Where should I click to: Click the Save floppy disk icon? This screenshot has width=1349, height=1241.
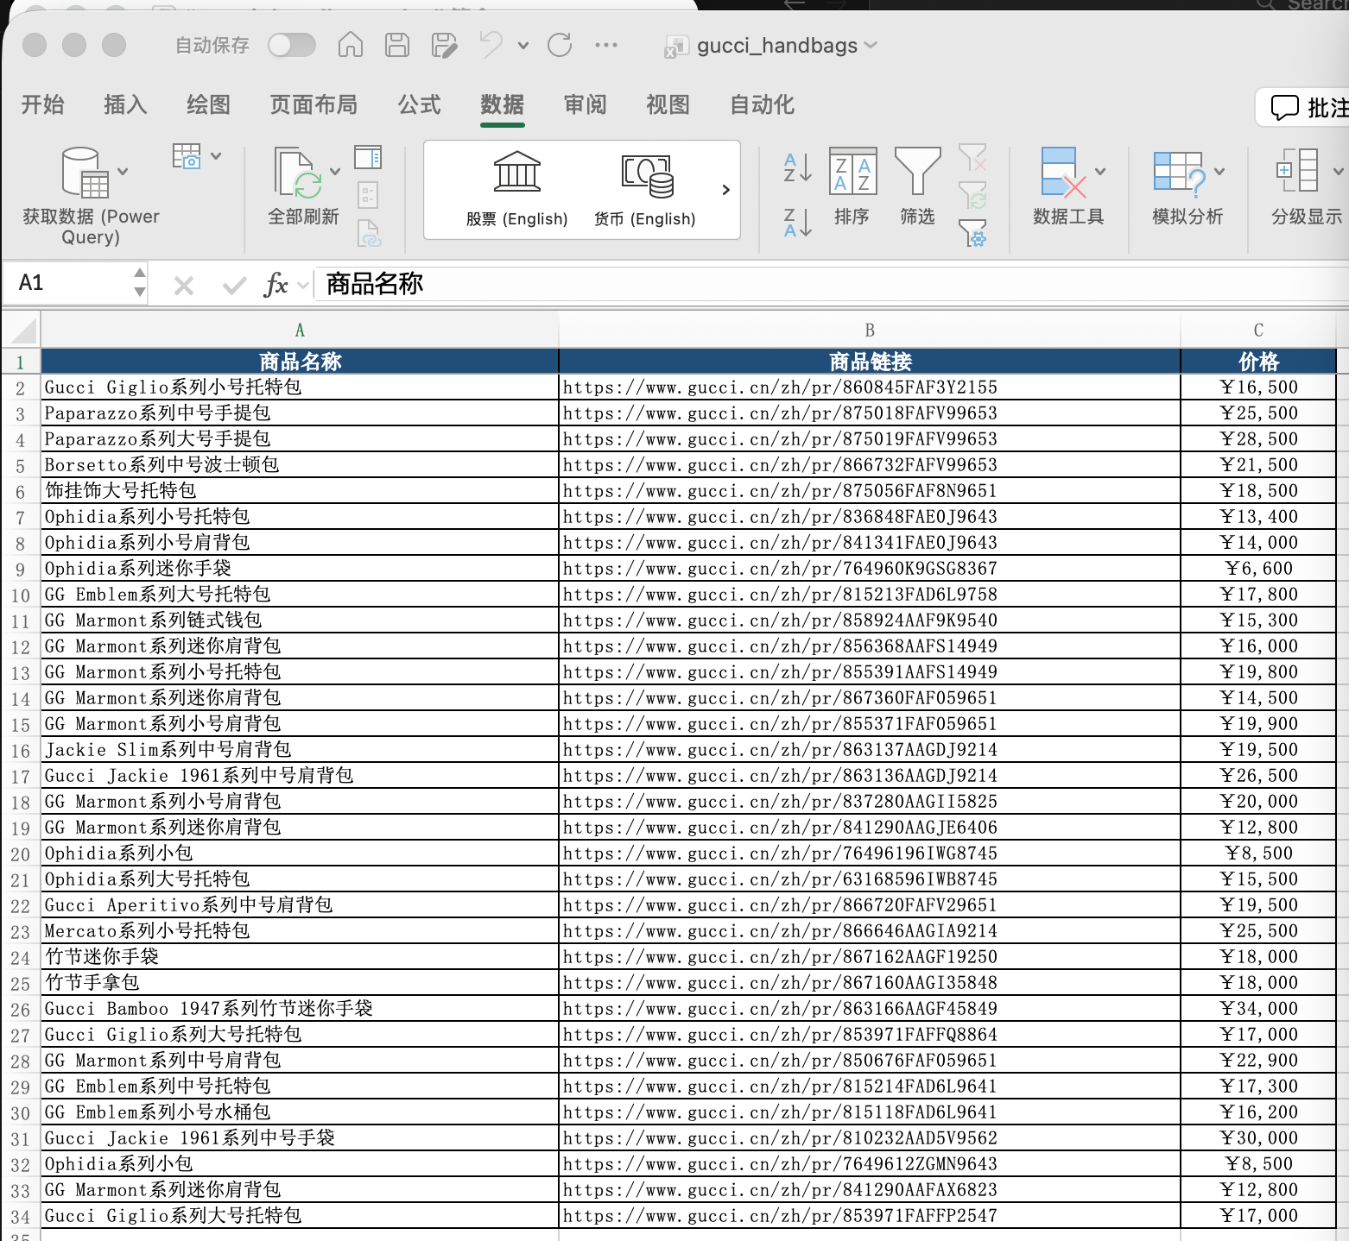[x=397, y=45]
